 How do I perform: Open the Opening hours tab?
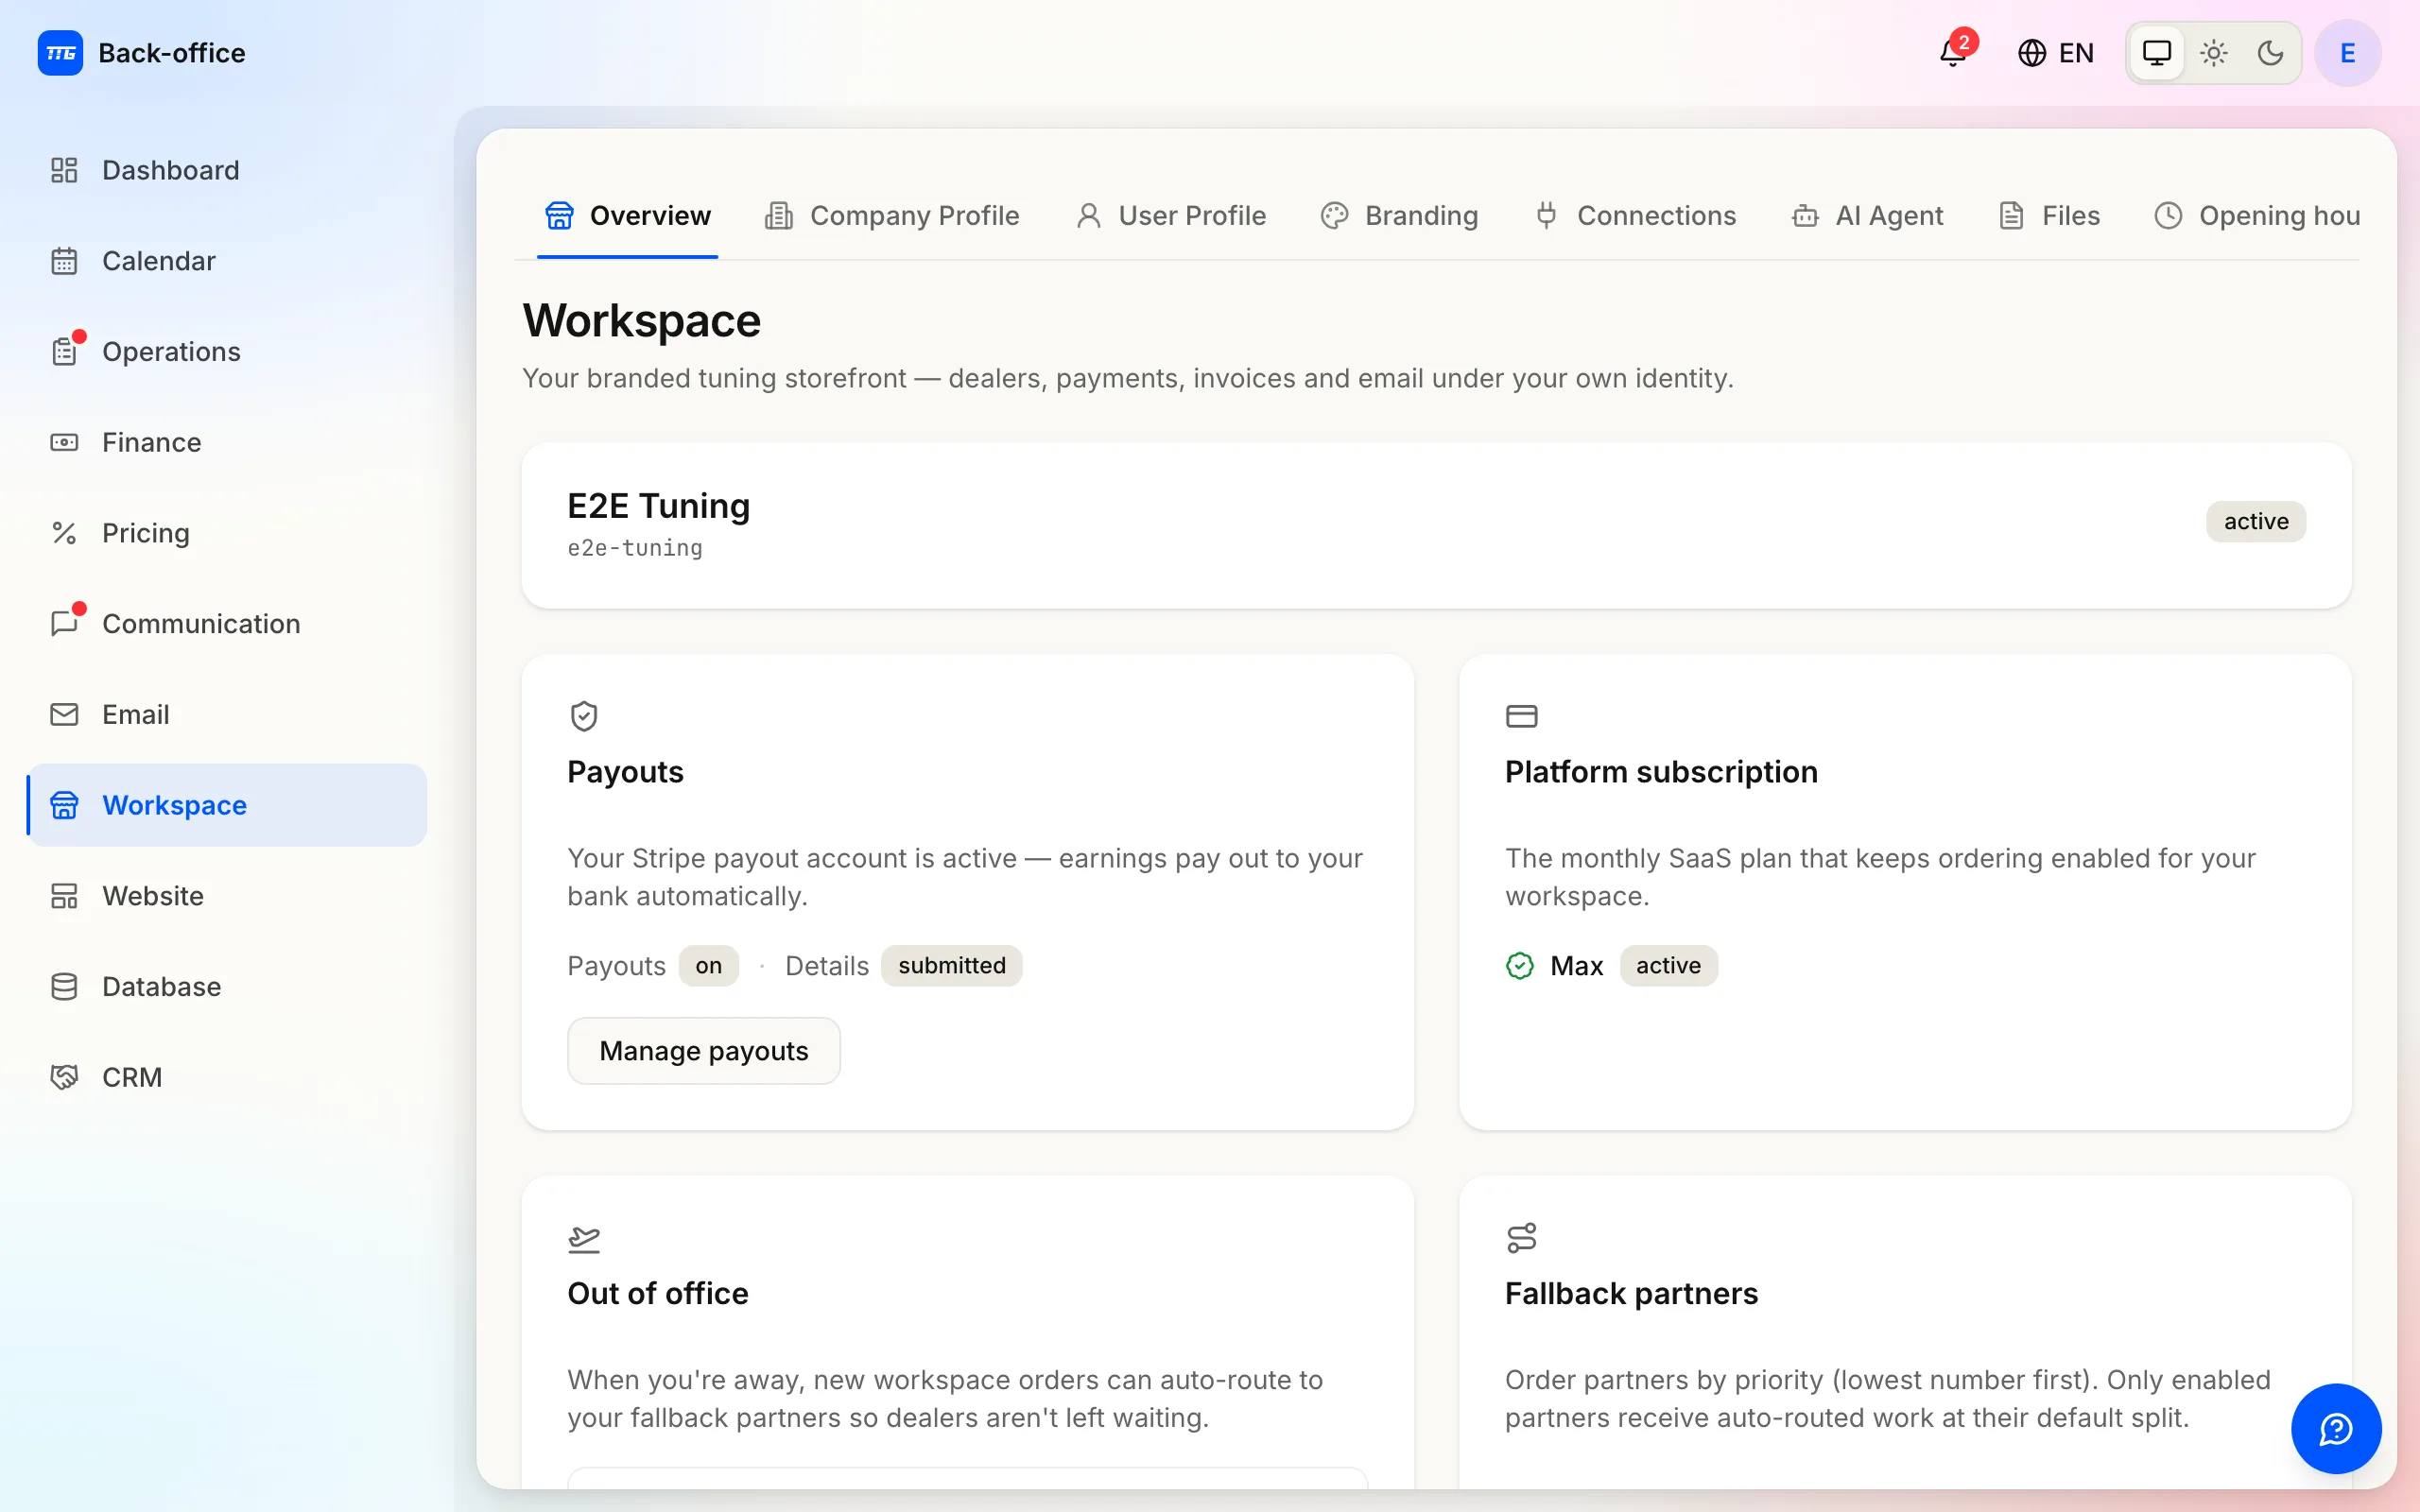2256,216
